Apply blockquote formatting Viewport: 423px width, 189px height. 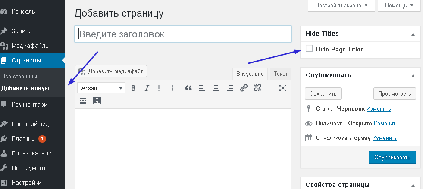coord(188,88)
